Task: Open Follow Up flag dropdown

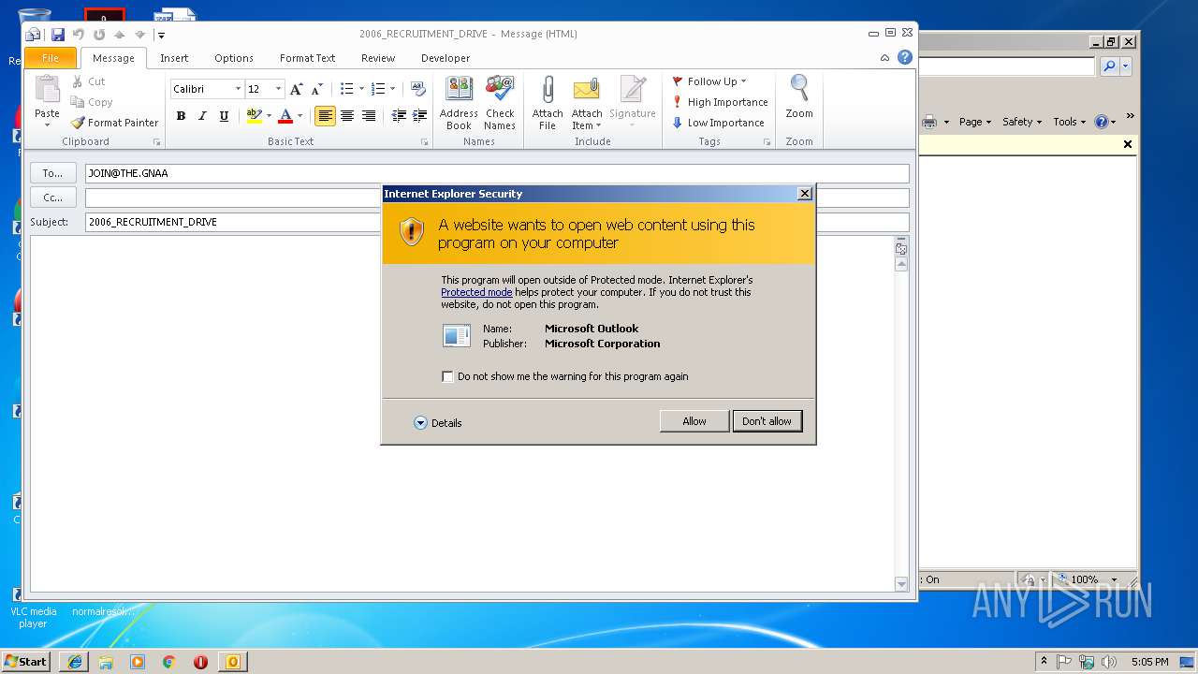Action: [x=709, y=81]
